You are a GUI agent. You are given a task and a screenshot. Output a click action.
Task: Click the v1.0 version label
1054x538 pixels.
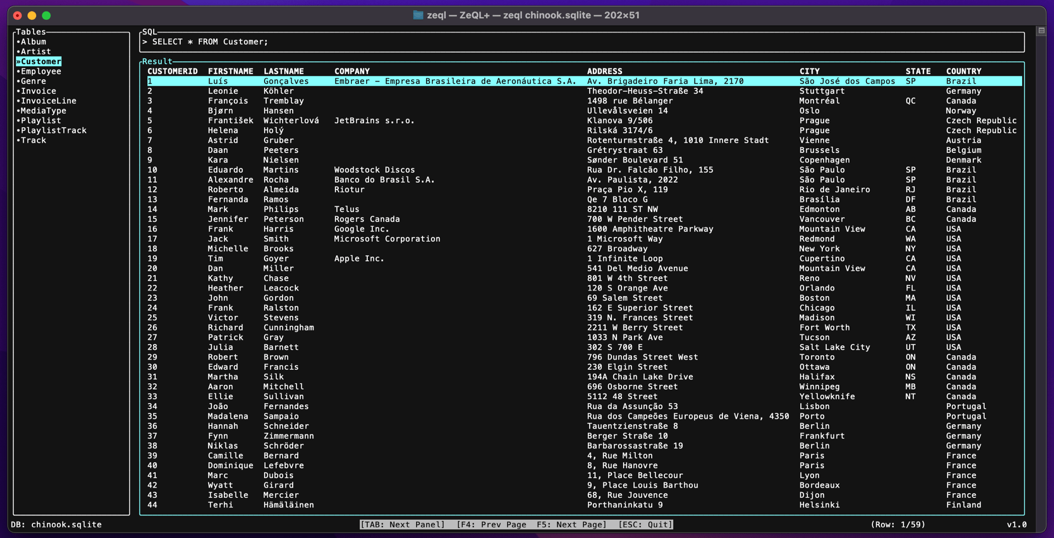pyautogui.click(x=1017, y=525)
